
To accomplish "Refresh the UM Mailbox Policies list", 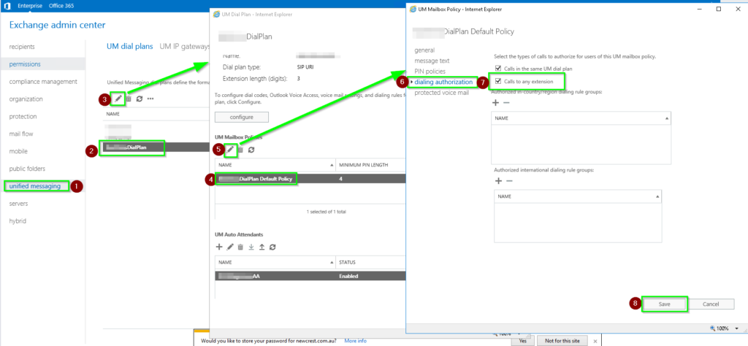I will (x=251, y=150).
